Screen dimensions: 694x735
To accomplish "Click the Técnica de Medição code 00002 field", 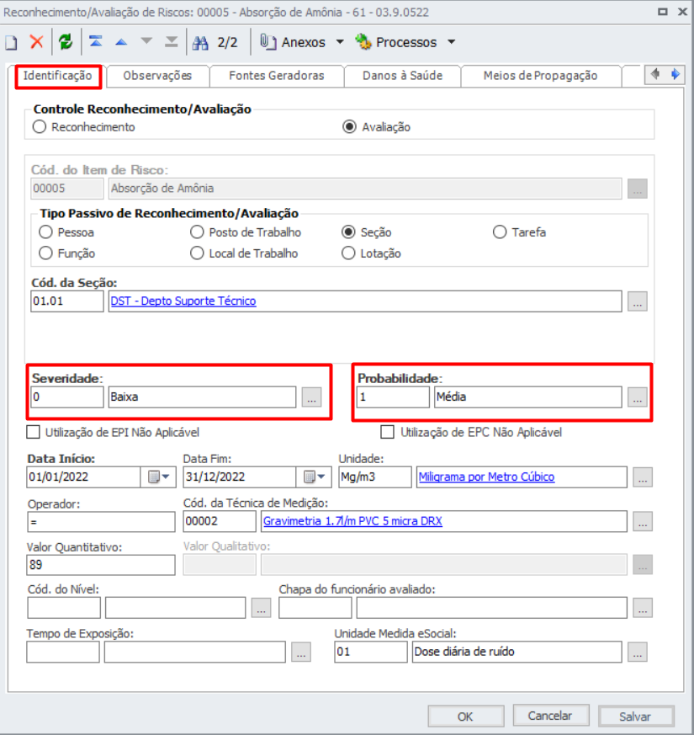I will (x=220, y=521).
